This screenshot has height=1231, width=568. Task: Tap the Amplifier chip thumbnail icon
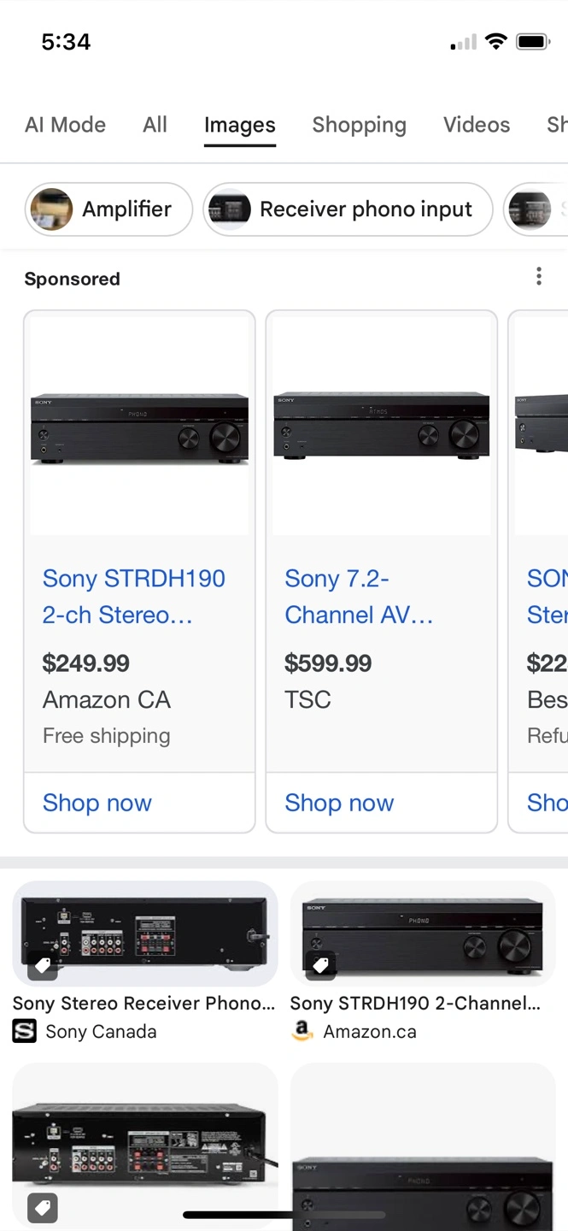tap(51, 209)
